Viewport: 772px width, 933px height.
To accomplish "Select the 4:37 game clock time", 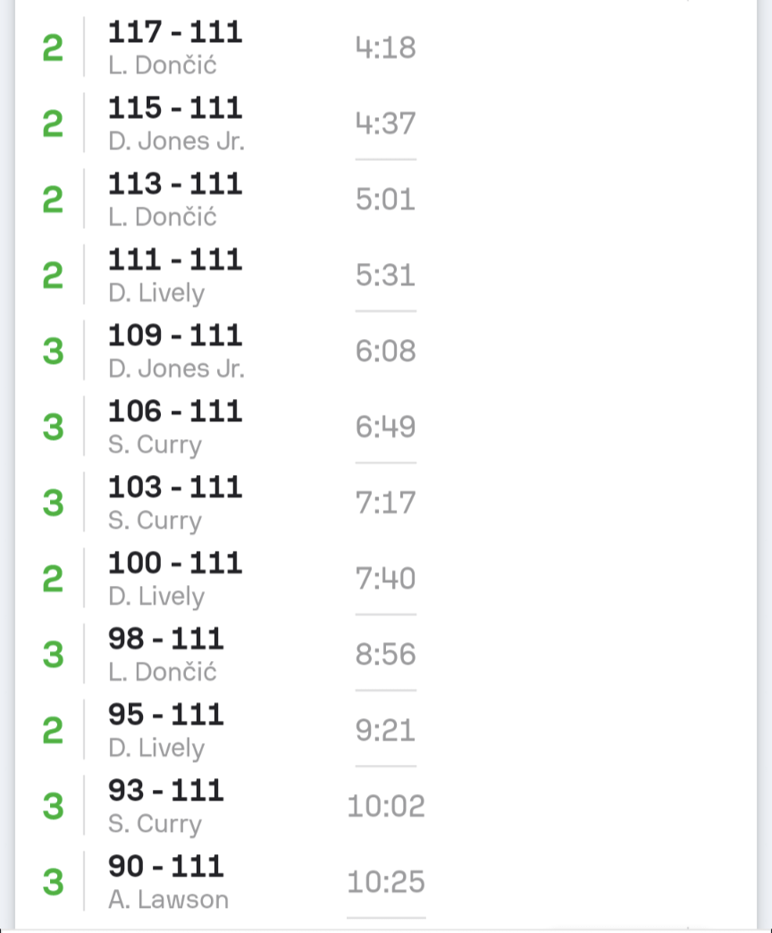I will [385, 123].
